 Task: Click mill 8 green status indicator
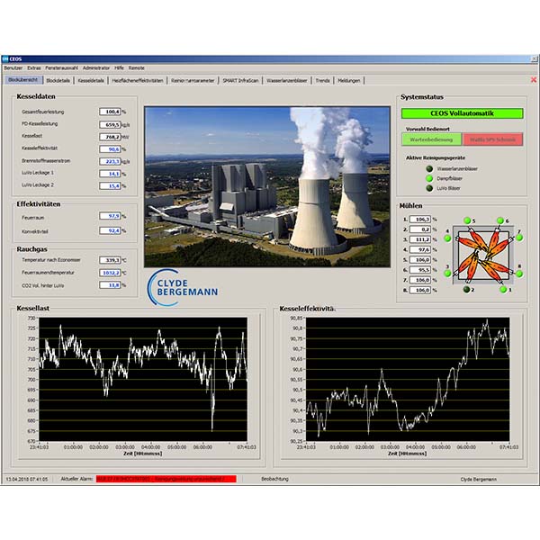point(519,274)
